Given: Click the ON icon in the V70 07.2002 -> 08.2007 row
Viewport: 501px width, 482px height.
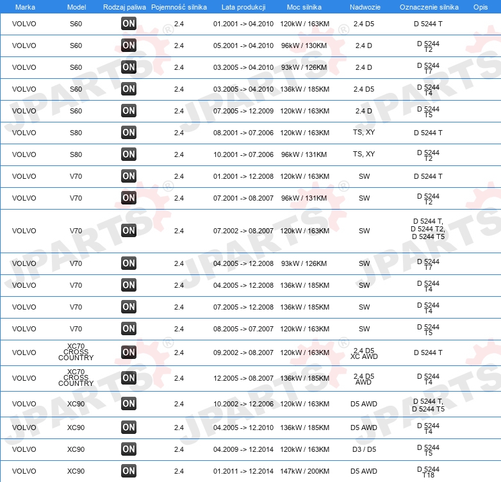Looking at the screenshot, I should tap(129, 231).
